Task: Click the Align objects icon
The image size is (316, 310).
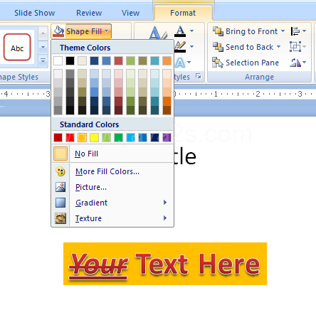Action: pos(295,31)
